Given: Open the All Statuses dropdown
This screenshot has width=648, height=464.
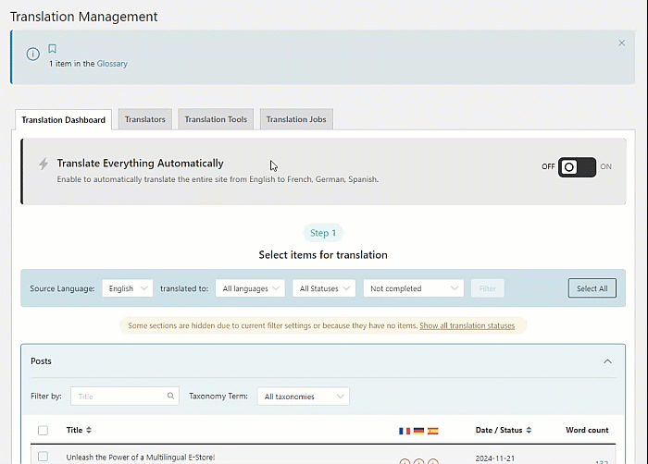Looking at the screenshot, I should coord(324,288).
